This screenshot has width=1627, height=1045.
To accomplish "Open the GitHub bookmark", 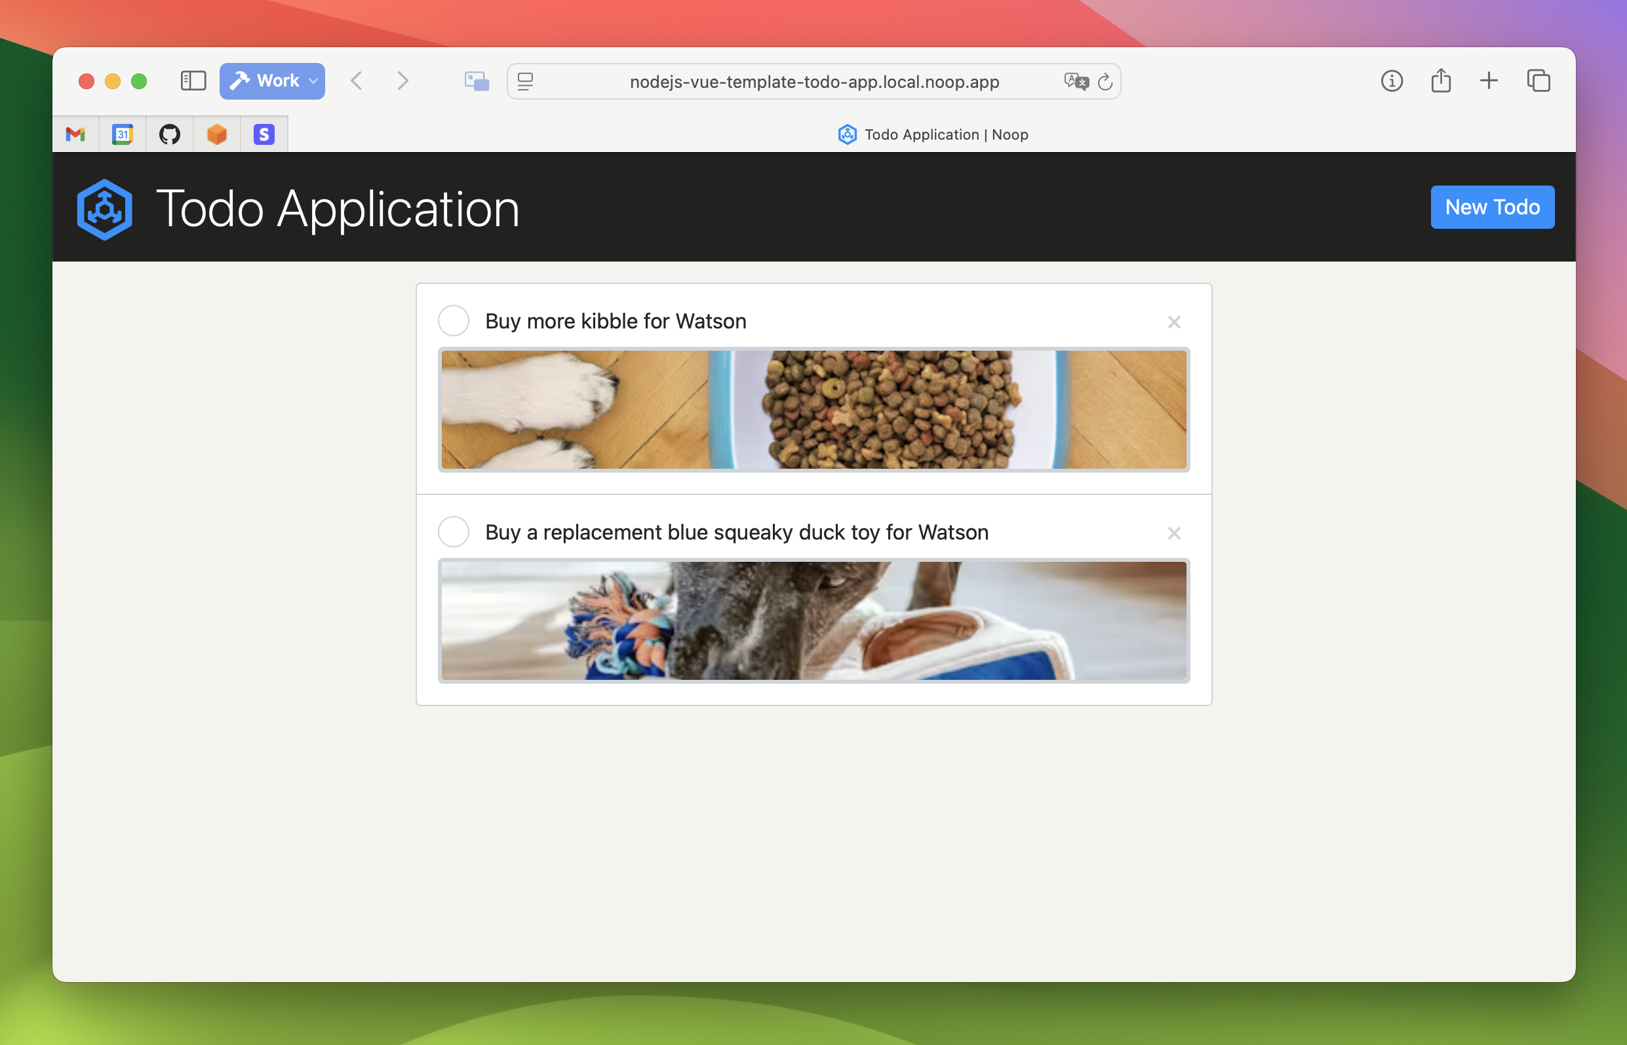I will click(x=169, y=134).
